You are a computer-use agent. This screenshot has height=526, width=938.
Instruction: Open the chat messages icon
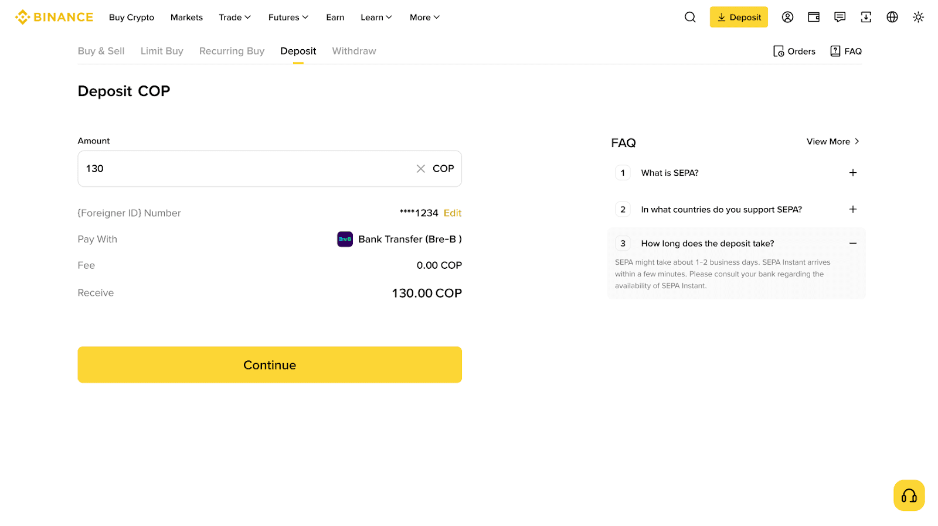840,17
